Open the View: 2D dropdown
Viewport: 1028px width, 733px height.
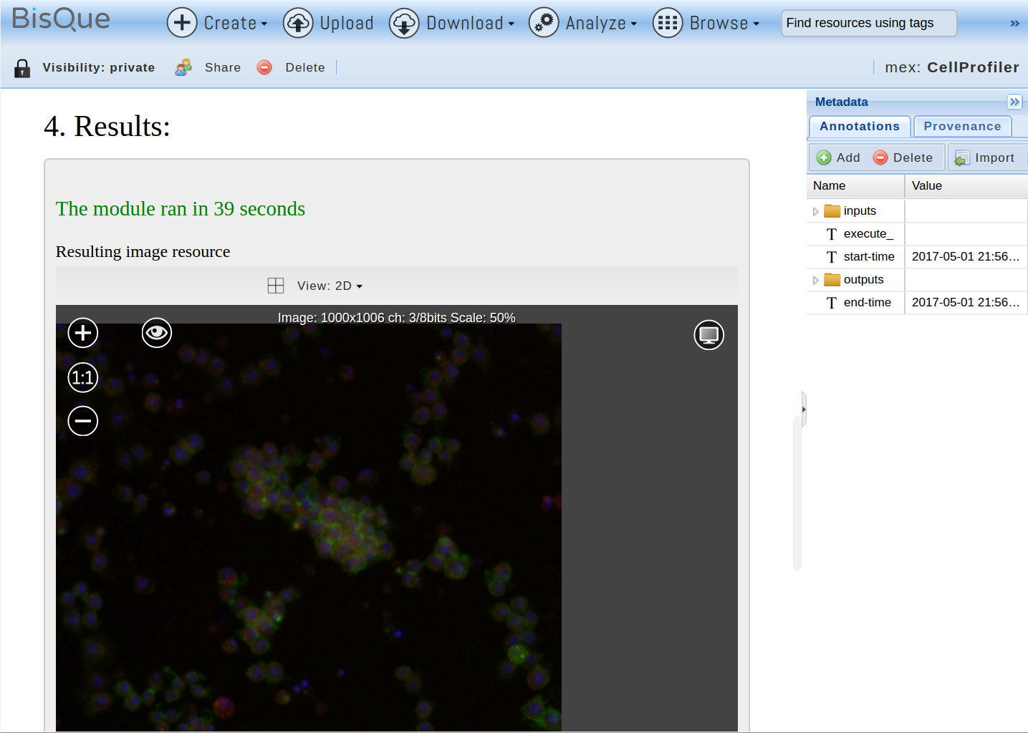pyautogui.click(x=330, y=286)
